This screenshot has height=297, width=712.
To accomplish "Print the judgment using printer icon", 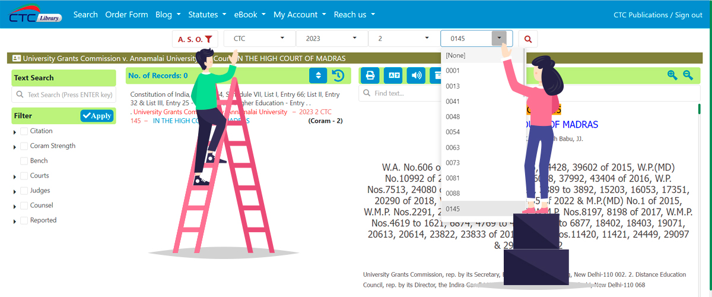I will pyautogui.click(x=370, y=75).
